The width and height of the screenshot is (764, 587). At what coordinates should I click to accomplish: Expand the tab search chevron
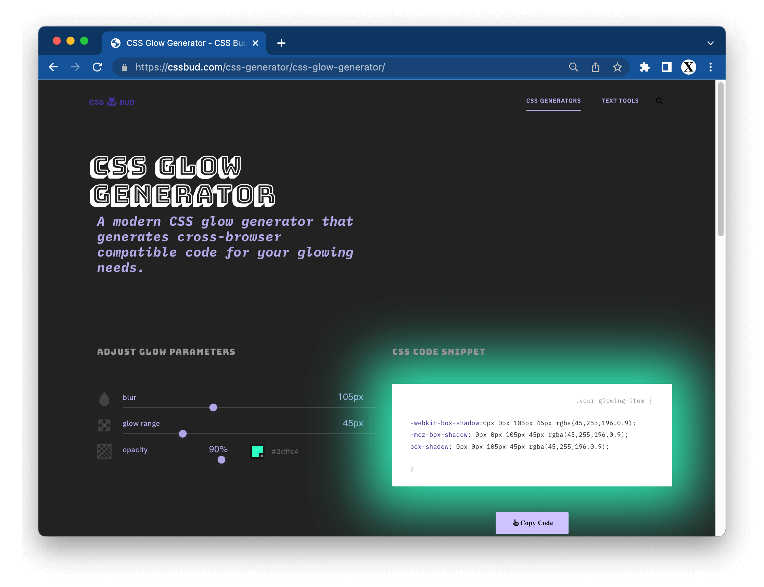[710, 43]
